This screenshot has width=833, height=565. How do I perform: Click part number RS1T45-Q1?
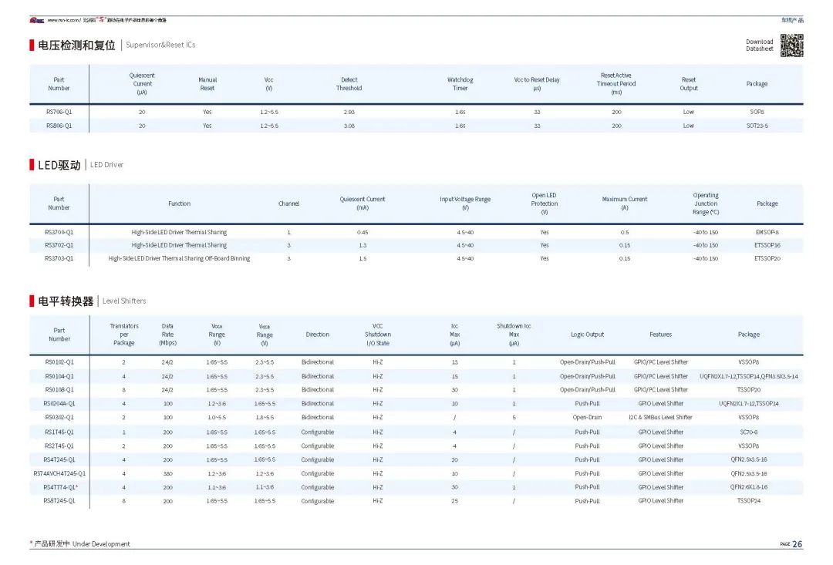pos(59,432)
